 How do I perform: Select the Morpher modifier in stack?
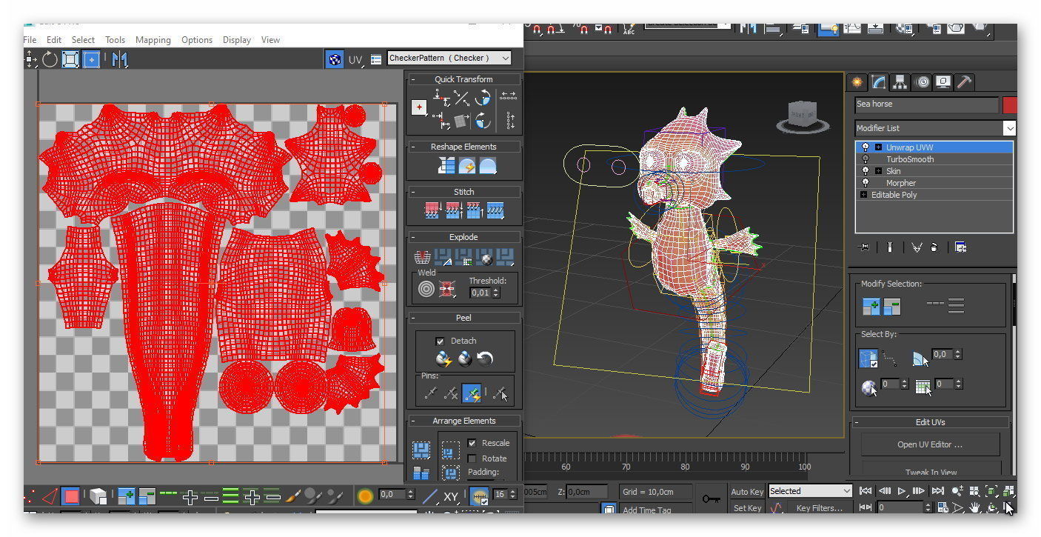point(900,183)
